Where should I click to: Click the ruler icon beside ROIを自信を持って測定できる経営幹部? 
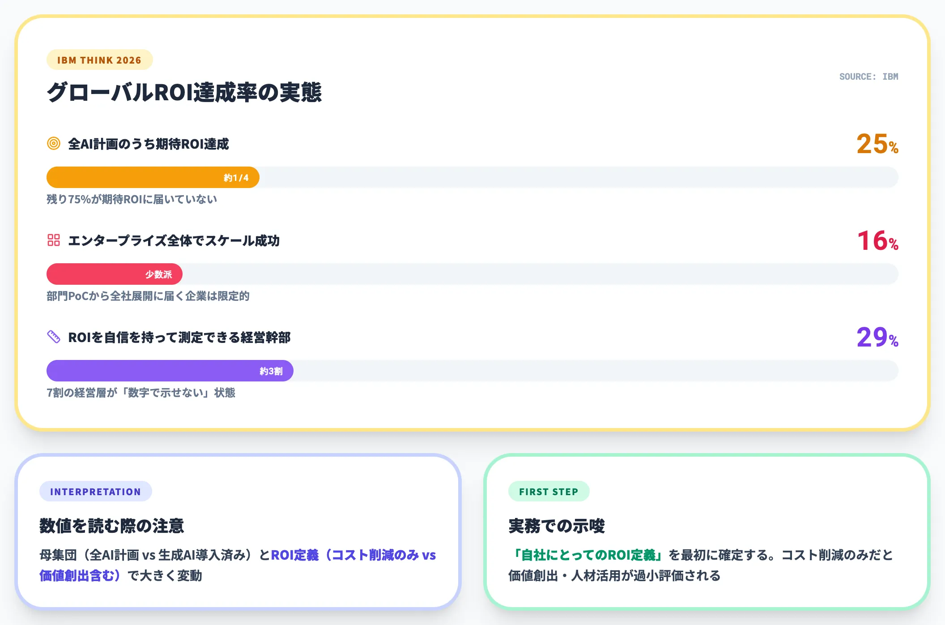pyautogui.click(x=54, y=337)
